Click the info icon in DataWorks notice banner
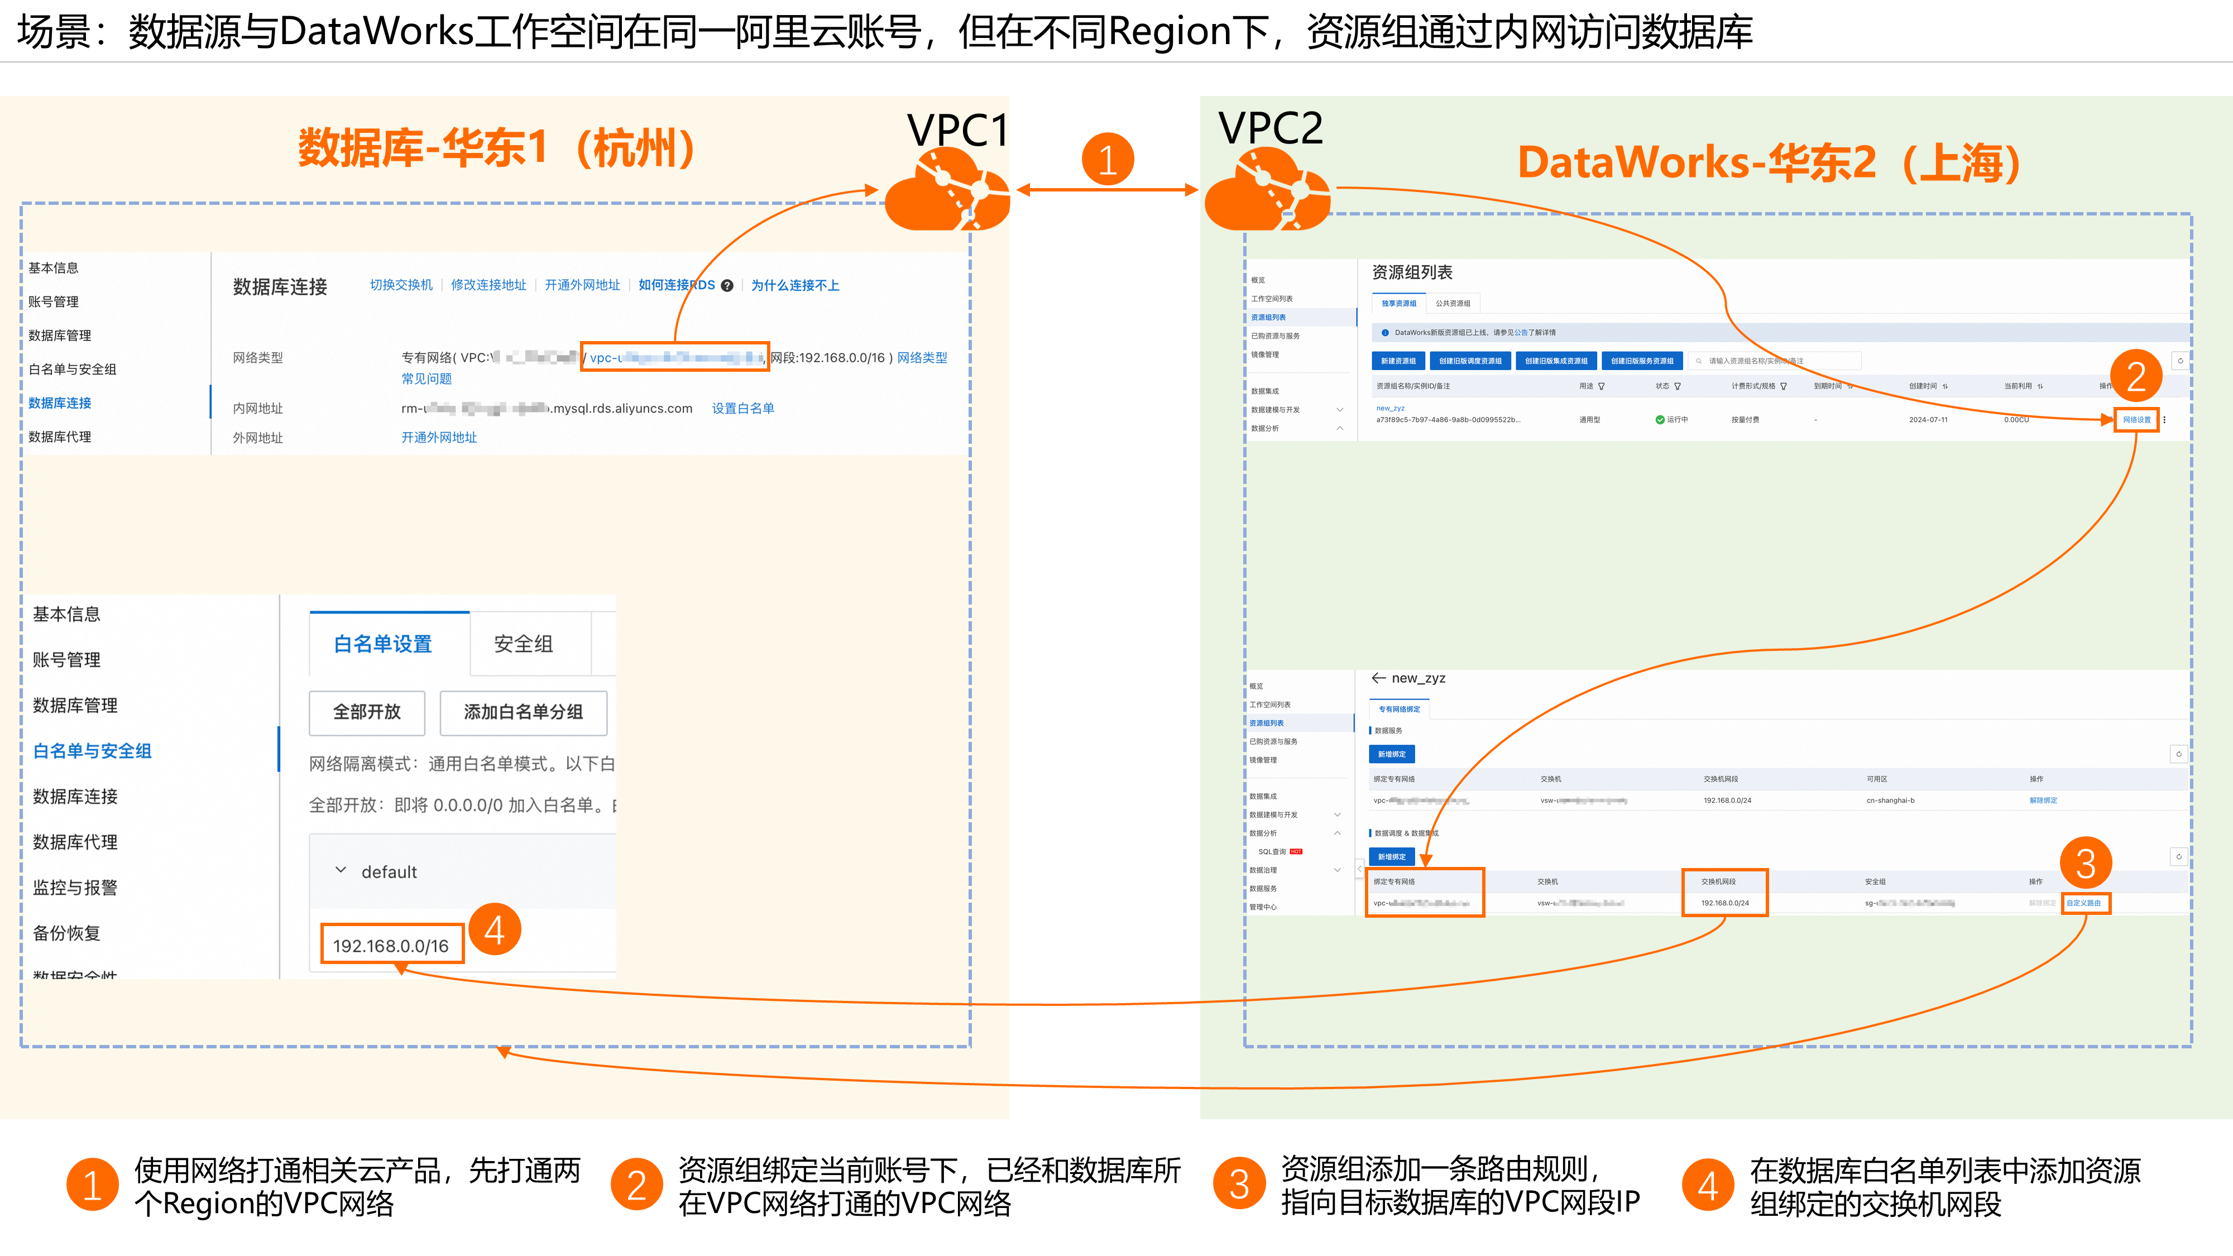Screen dimensions: 2233x1256 (1385, 333)
